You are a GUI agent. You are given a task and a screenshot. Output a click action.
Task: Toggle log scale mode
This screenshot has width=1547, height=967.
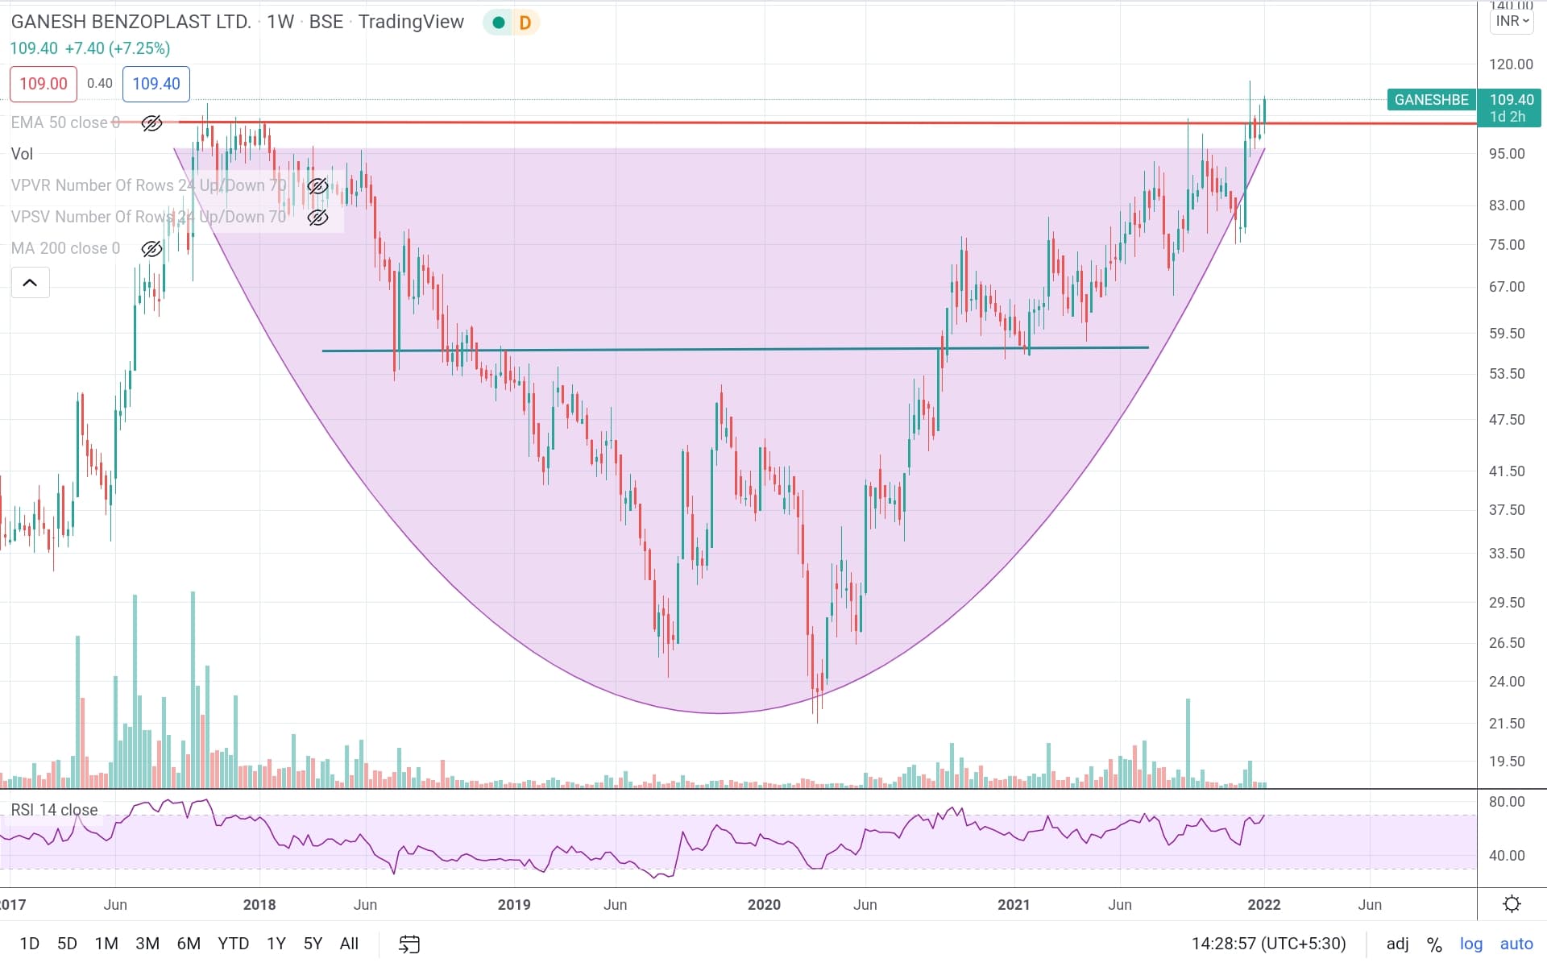pos(1470,944)
